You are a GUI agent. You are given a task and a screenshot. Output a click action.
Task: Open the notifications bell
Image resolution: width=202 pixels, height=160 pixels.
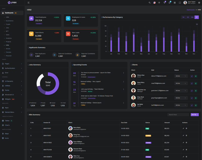169,3
